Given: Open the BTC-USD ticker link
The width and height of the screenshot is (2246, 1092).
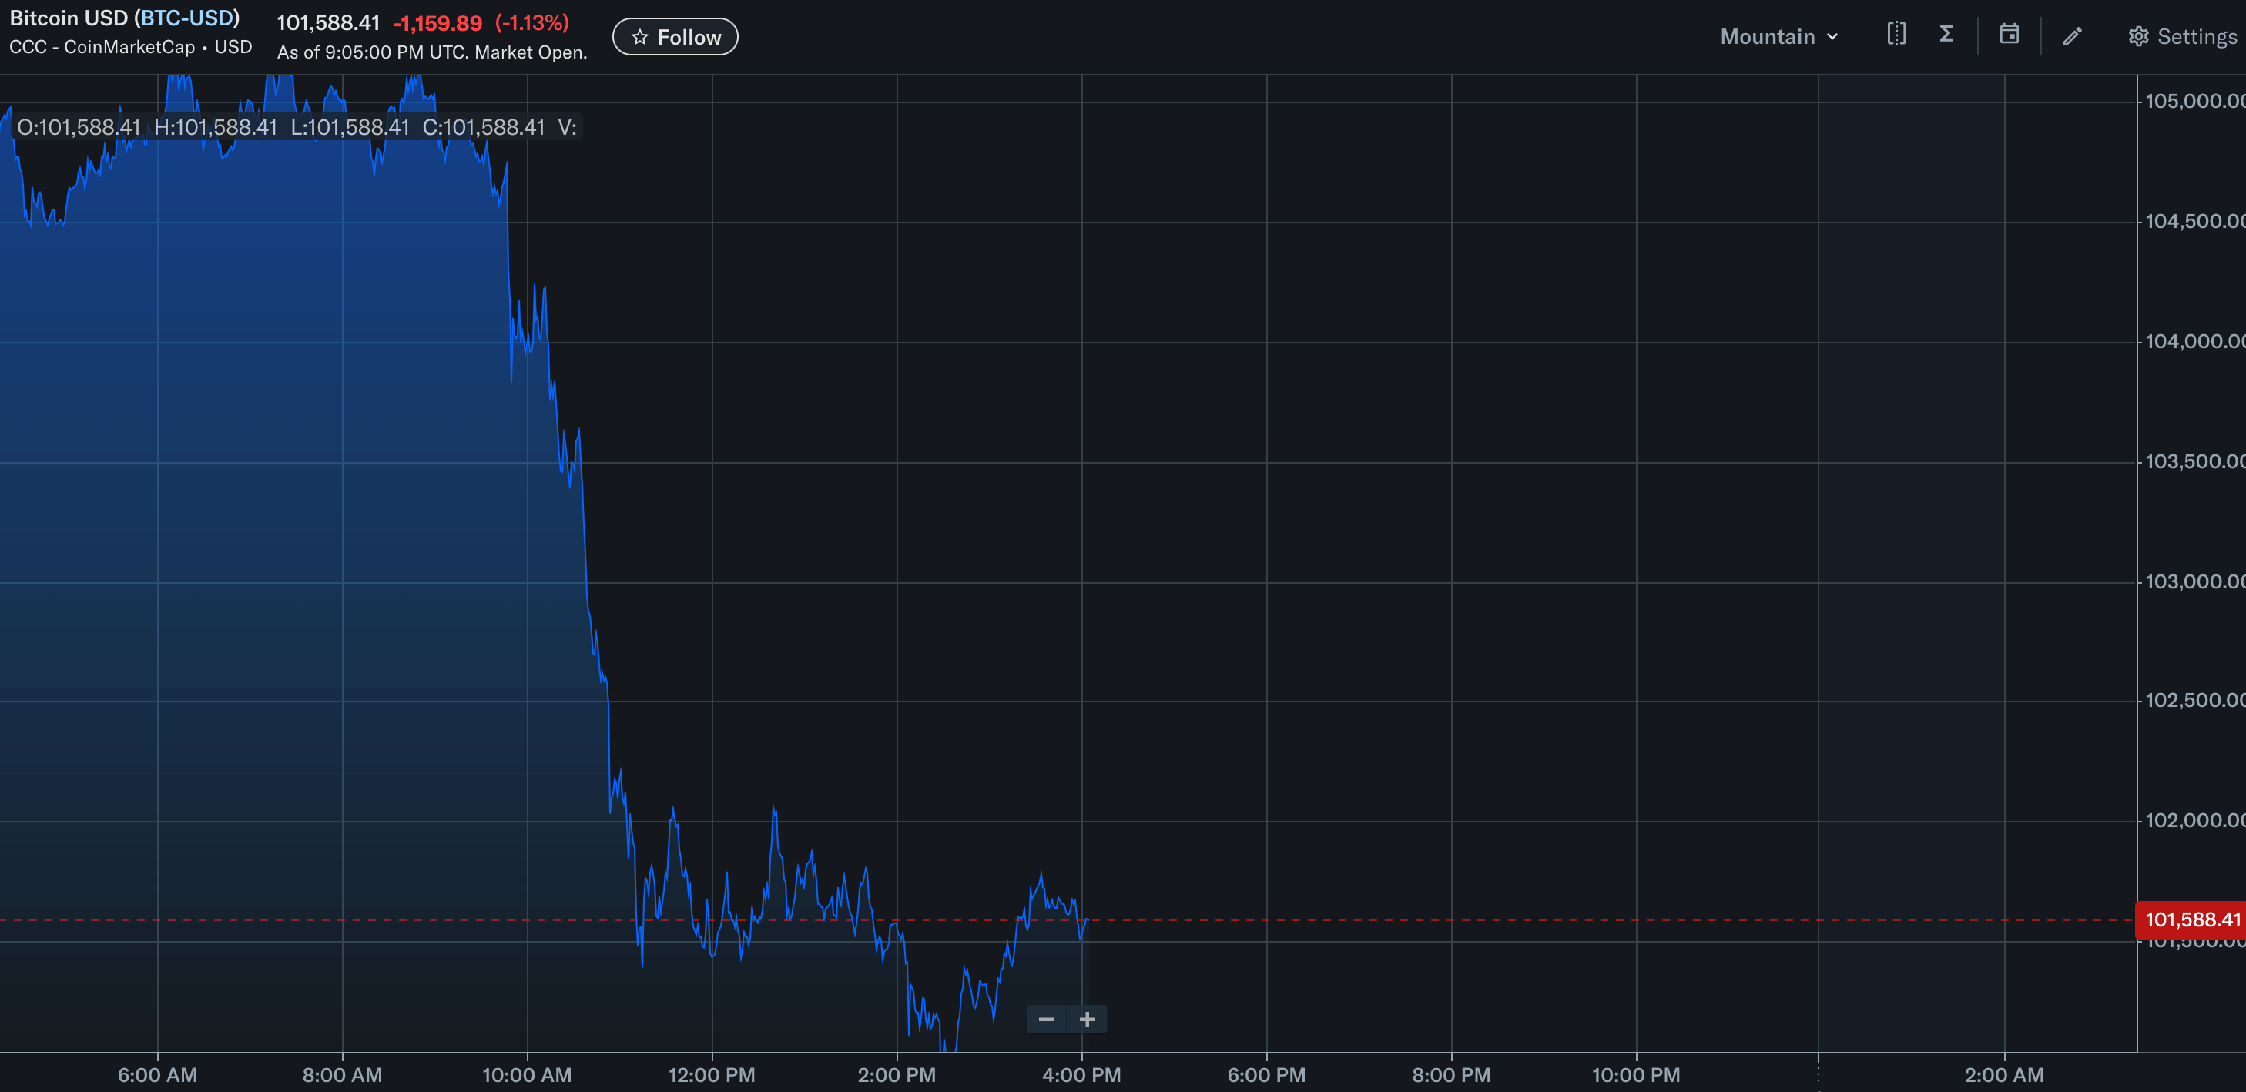Looking at the screenshot, I should tap(189, 18).
